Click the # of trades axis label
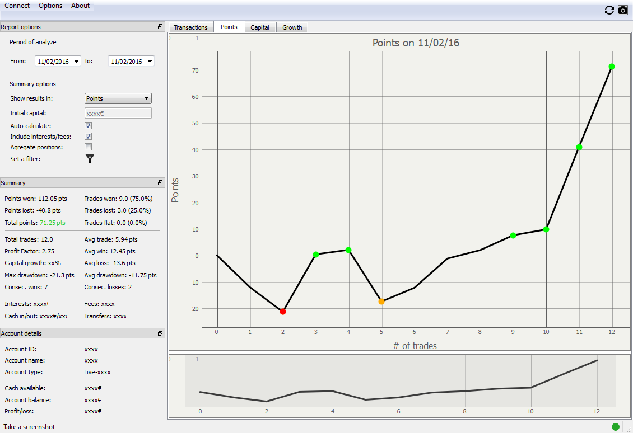The image size is (633, 433). click(x=415, y=346)
